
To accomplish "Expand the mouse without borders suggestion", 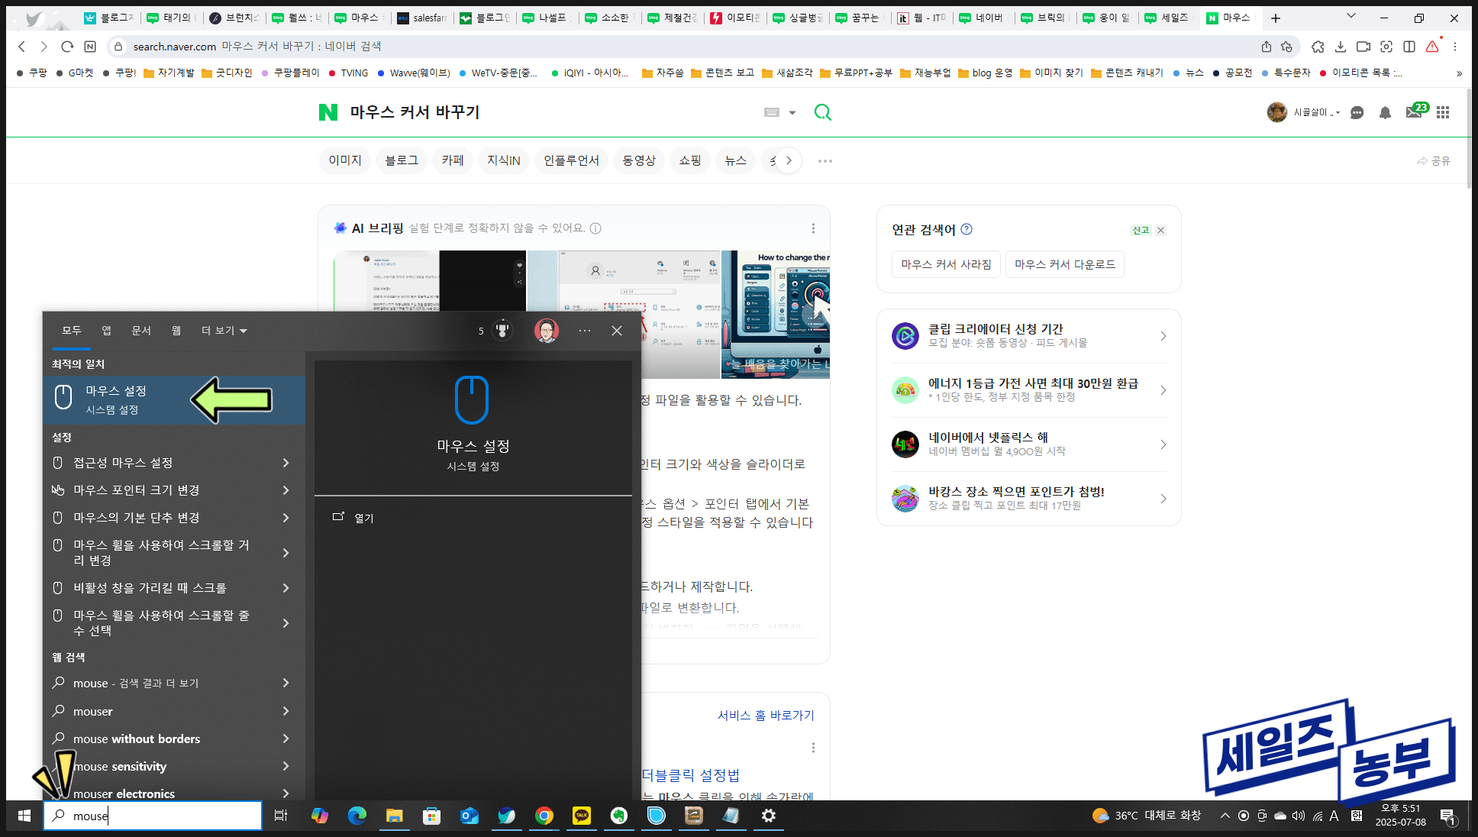I will click(x=286, y=738).
